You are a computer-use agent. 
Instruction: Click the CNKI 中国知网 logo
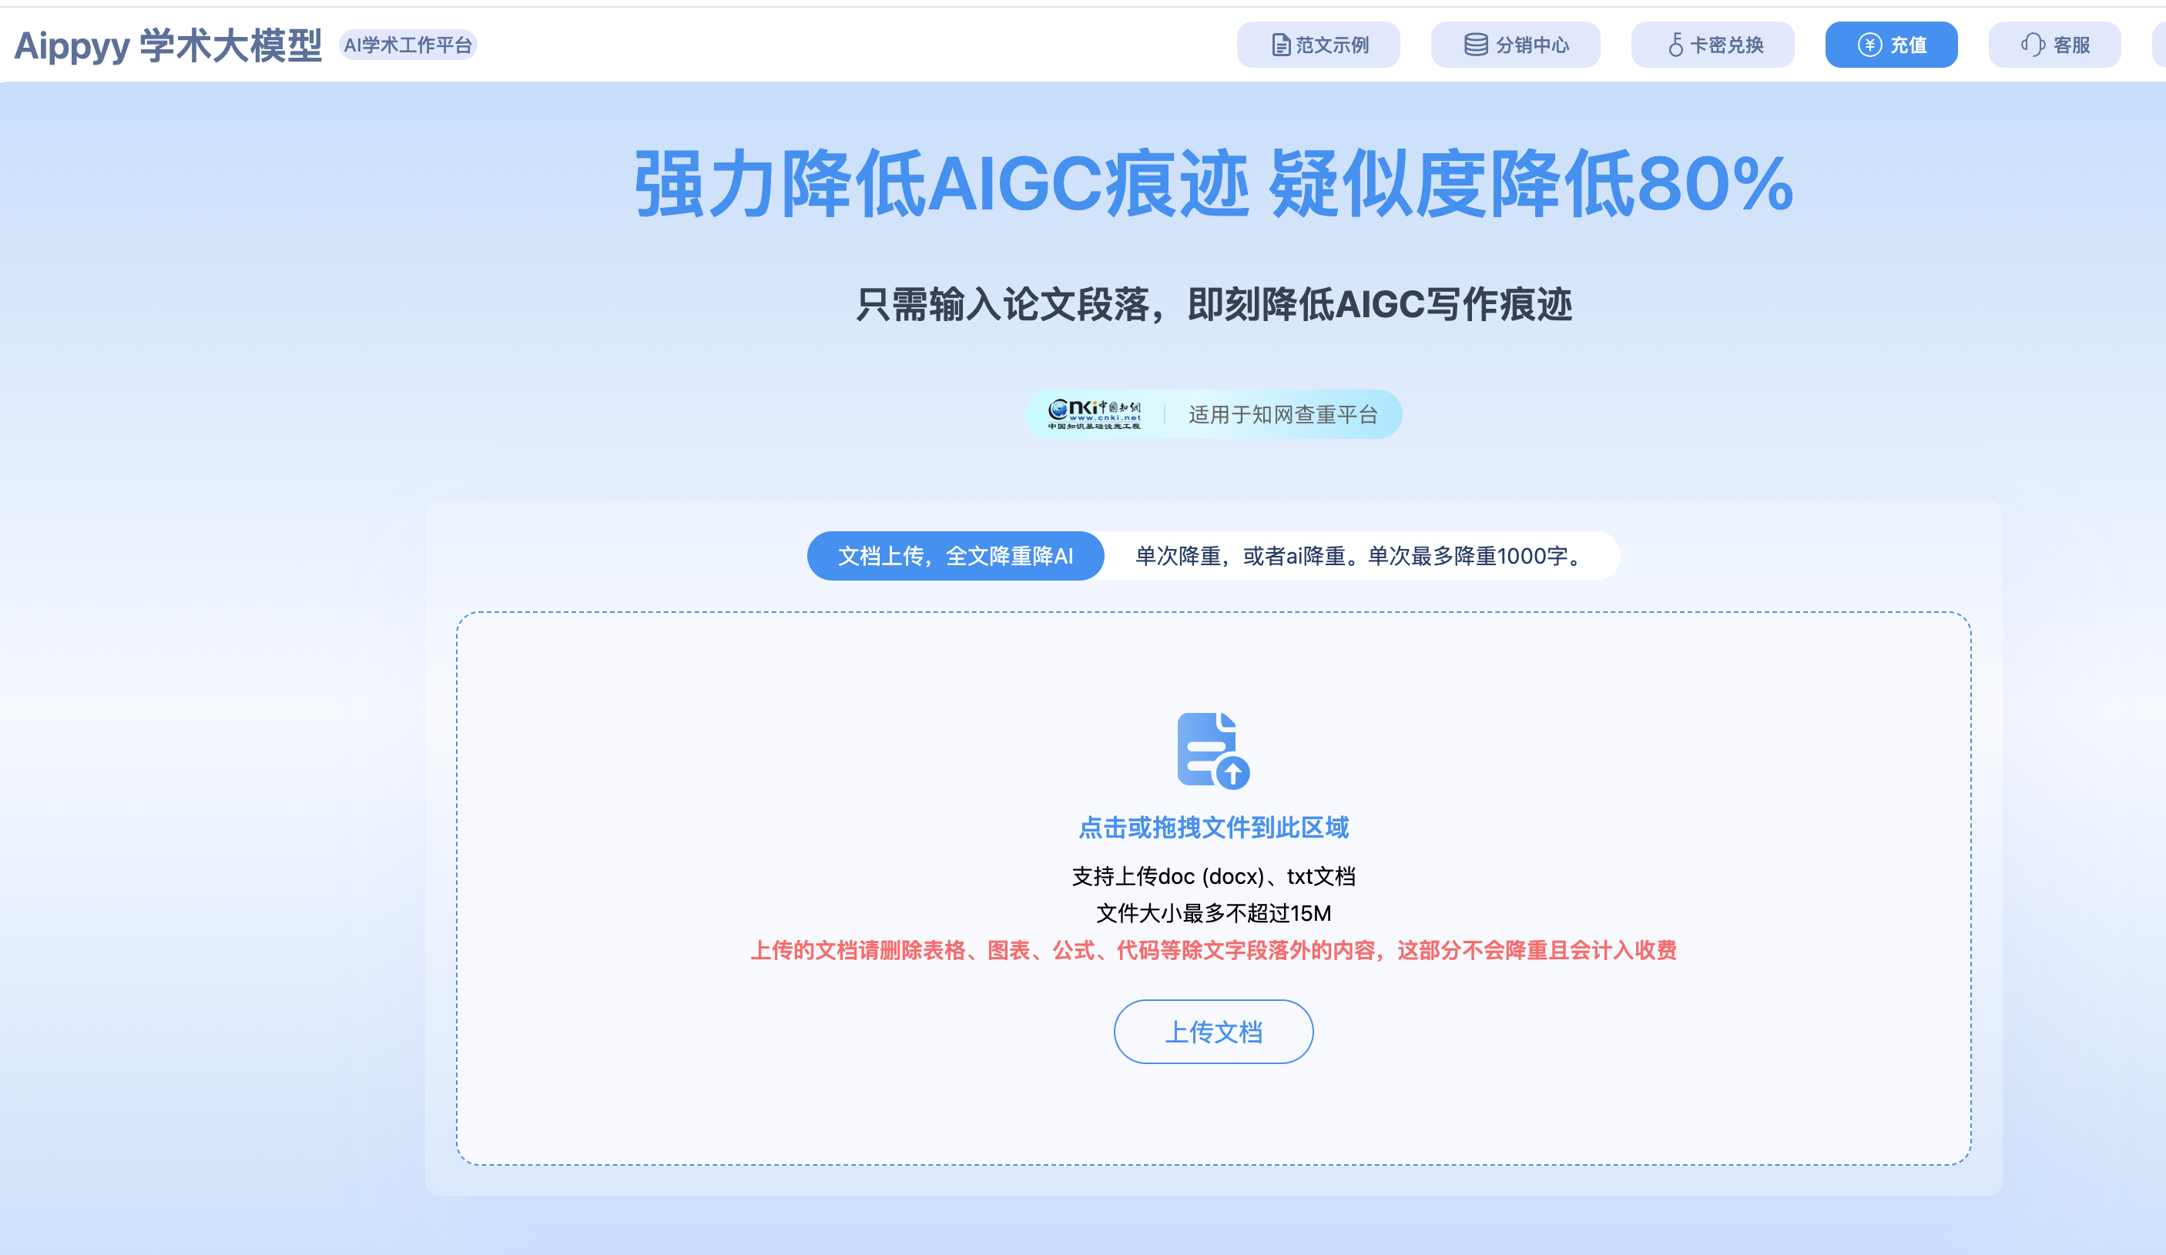pos(1095,414)
